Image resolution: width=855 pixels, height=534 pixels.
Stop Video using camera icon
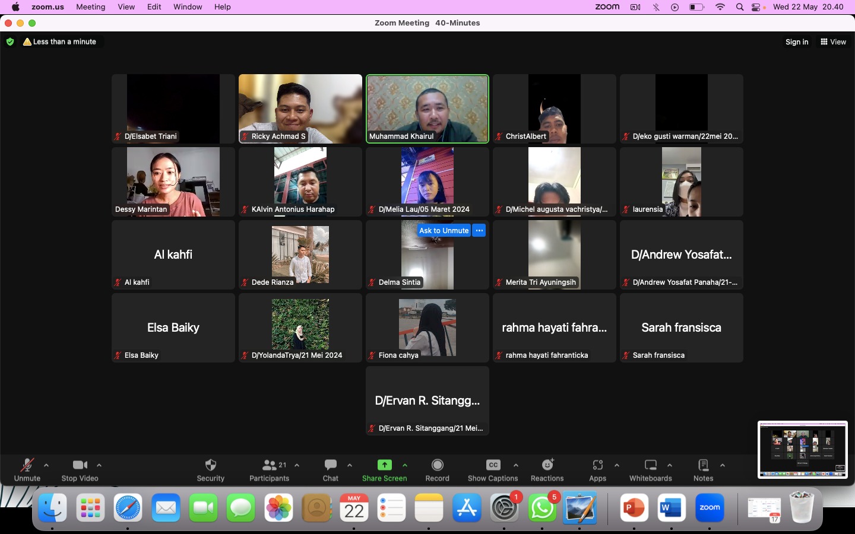pos(80,465)
